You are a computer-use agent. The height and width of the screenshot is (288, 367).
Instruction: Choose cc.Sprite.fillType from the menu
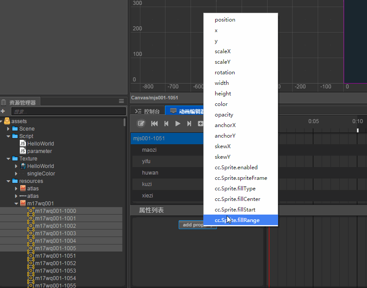click(241, 188)
